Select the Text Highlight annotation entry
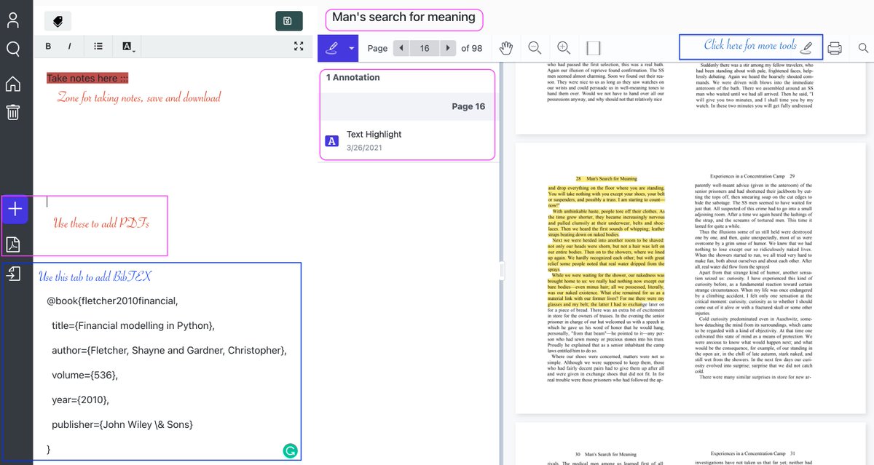This screenshot has height=465, width=874. 407,140
